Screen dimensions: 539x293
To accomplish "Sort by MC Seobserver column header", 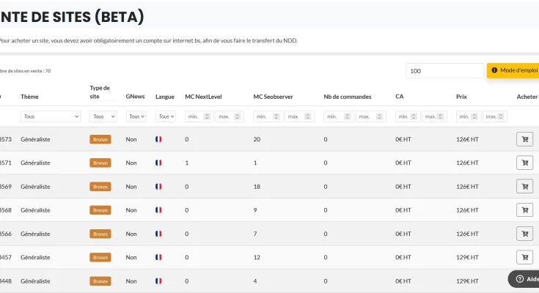I will (x=273, y=97).
